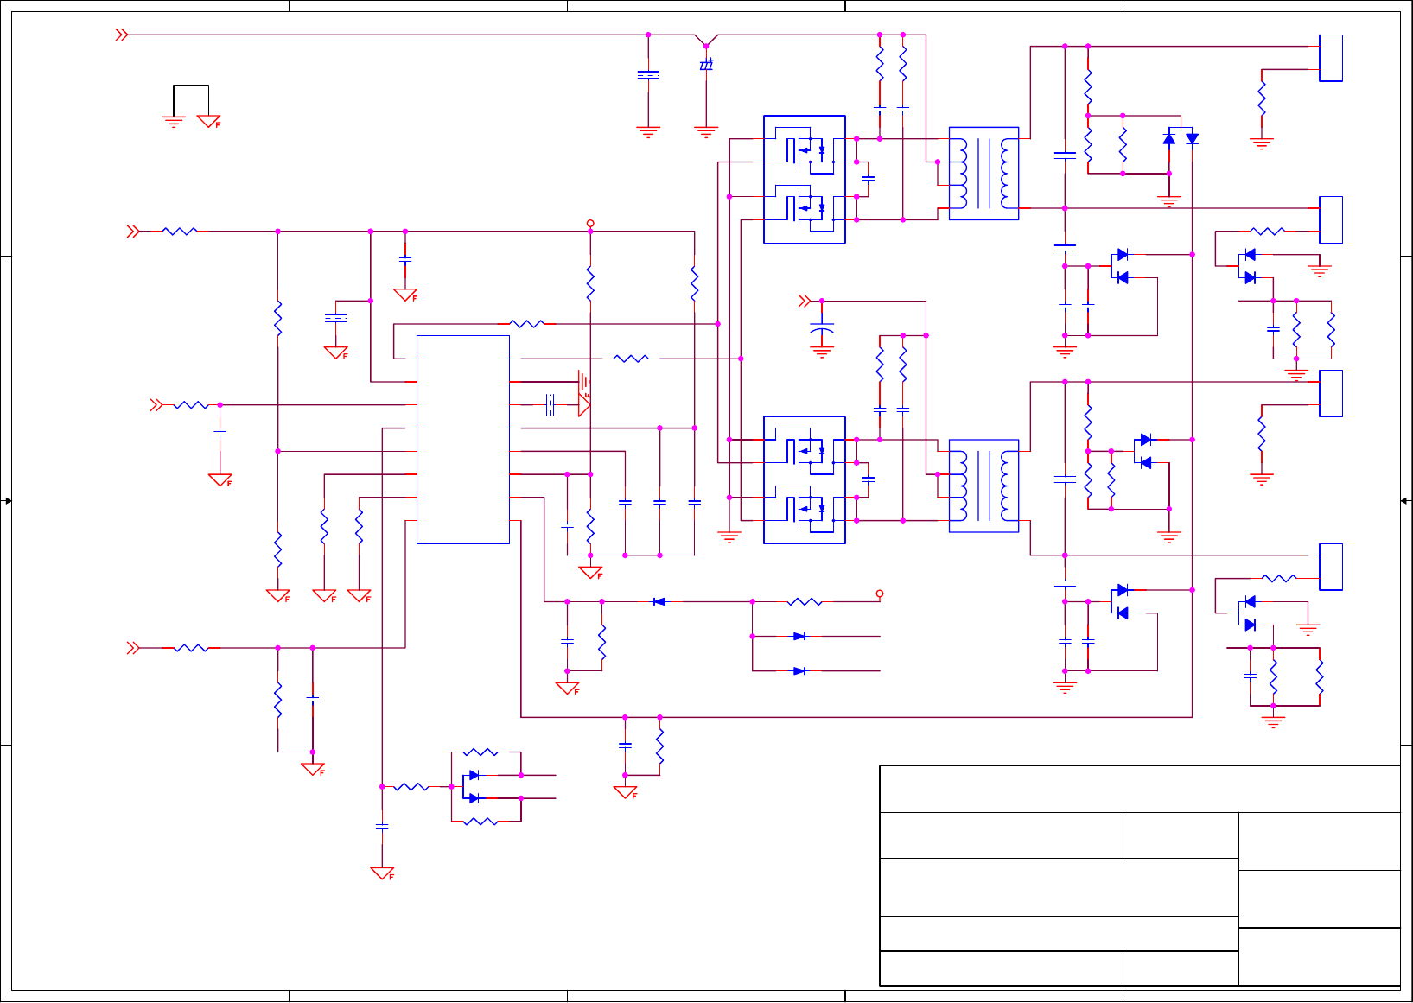Click the curved-plate capacitor below the middle input port
1413x1003 pixels.
pos(822,328)
